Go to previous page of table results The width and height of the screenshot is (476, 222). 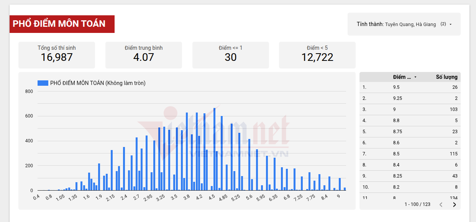(x=441, y=205)
